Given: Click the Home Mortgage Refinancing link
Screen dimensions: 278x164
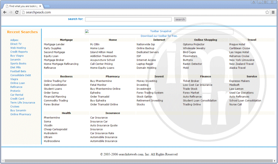Looking at the screenshot, I should coord(61,64).
